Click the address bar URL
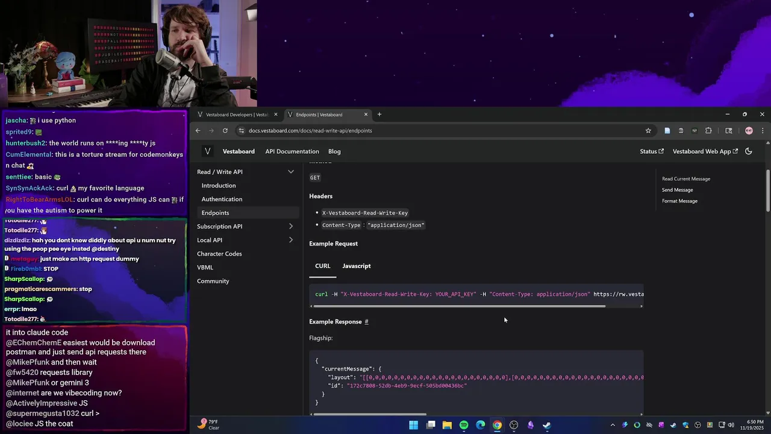Viewport: 771px width, 434px height. point(310,131)
